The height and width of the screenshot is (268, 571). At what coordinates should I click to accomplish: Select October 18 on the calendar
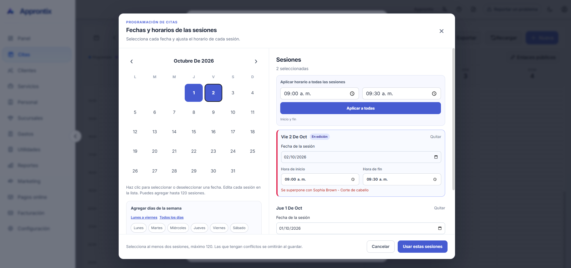click(x=253, y=132)
